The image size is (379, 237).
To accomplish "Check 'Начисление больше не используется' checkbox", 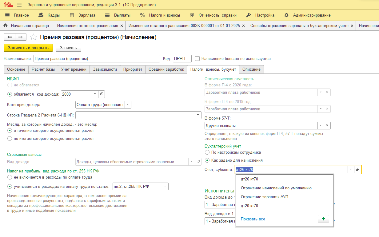I will click(197, 58).
